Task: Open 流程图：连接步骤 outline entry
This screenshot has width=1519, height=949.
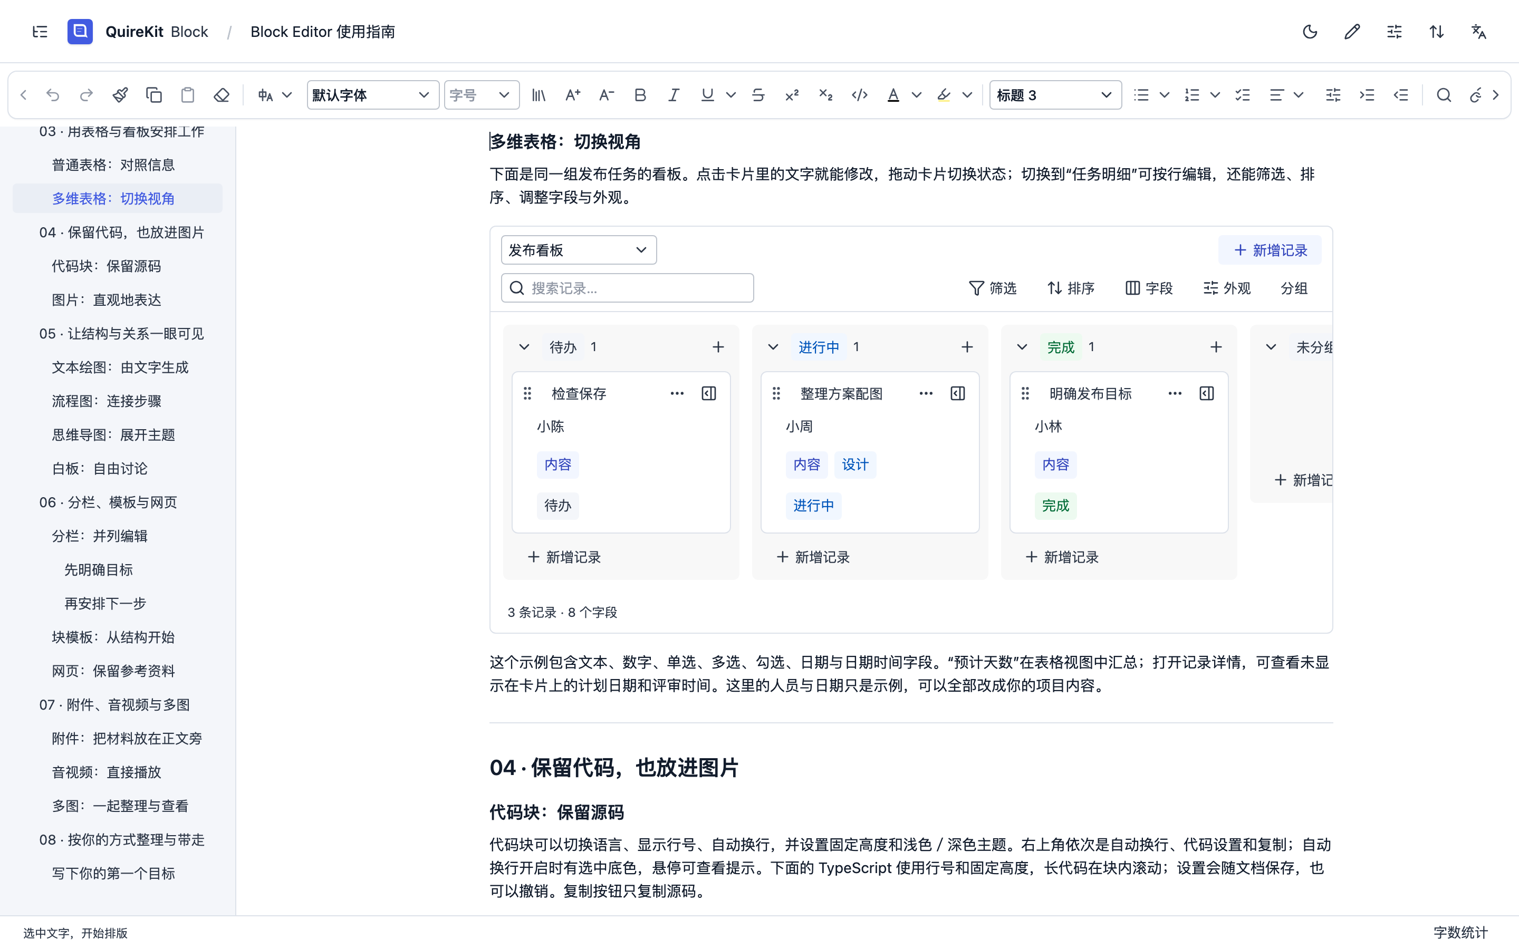Action: click(106, 401)
